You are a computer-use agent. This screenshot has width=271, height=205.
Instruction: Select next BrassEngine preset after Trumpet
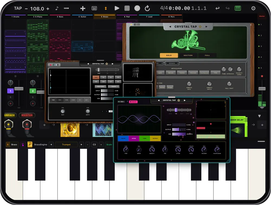81,144
